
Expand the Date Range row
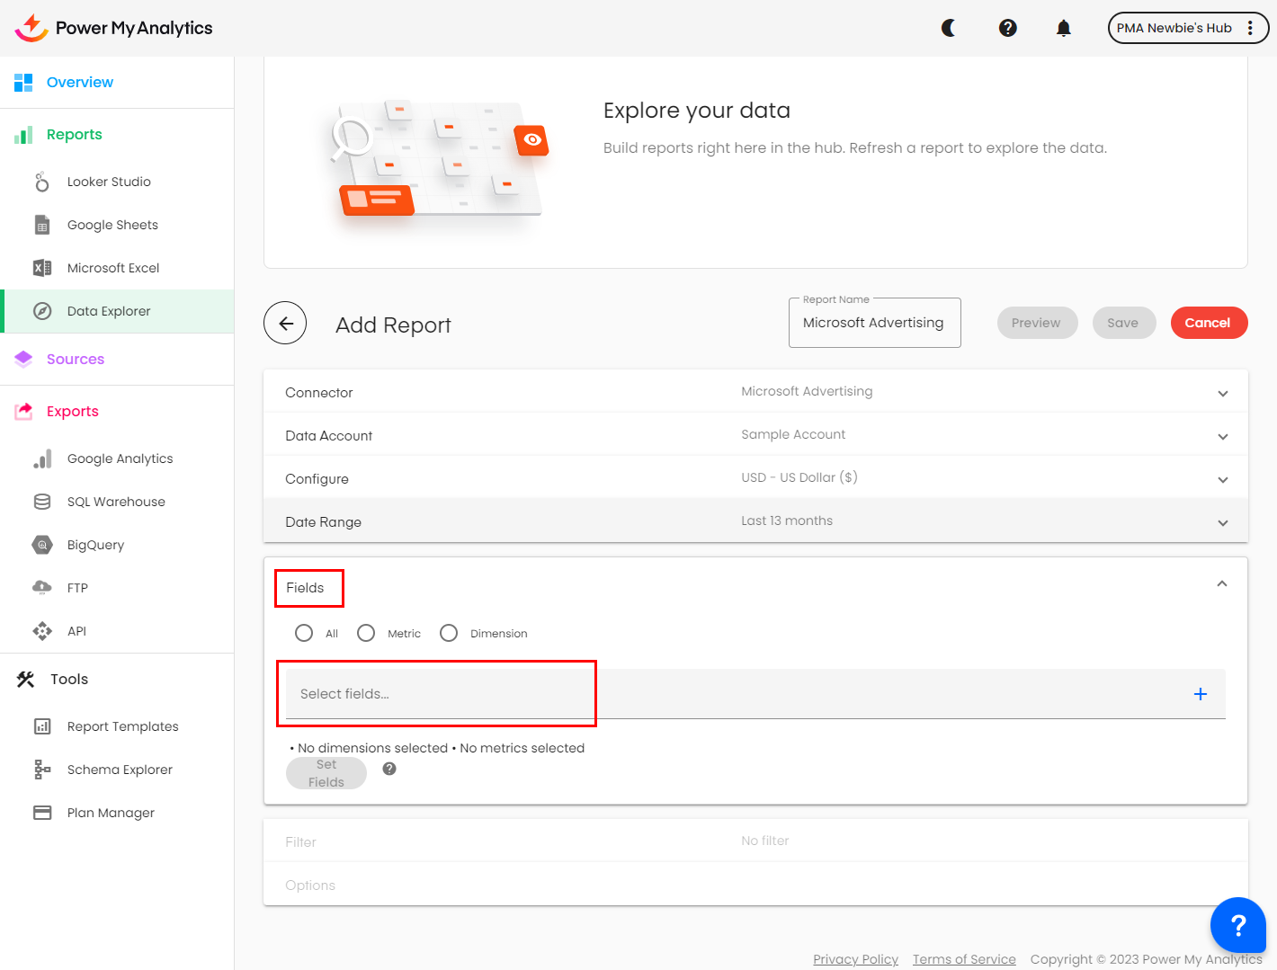tap(1222, 522)
